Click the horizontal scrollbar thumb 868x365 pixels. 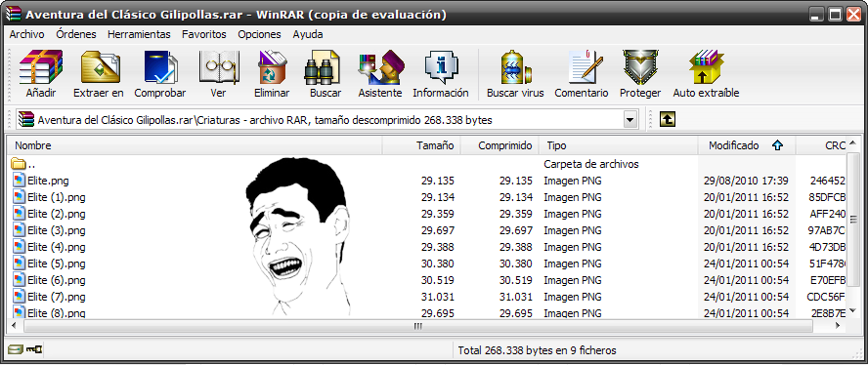418,327
